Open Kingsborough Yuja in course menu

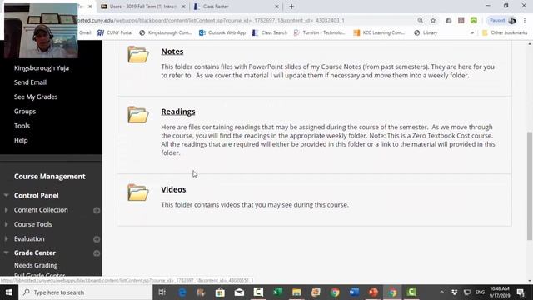click(42, 68)
